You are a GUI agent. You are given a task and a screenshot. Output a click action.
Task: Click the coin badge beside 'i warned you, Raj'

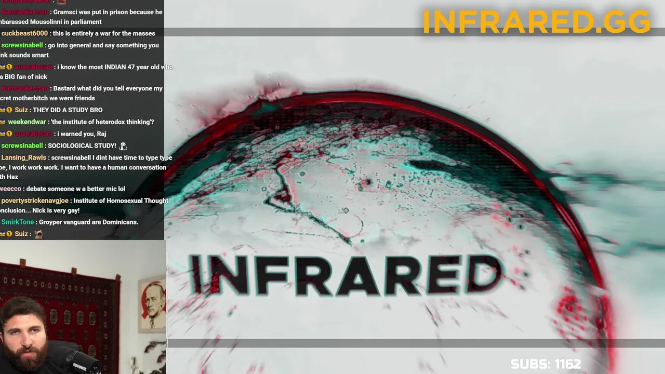tap(9, 133)
